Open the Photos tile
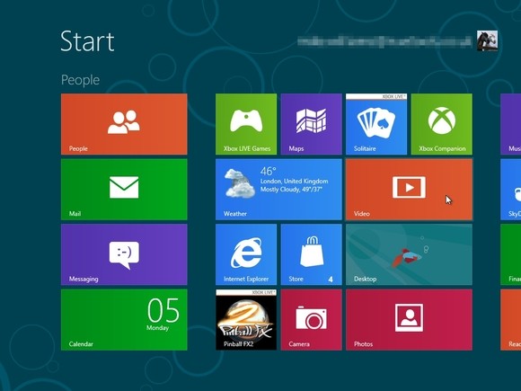521x391 pixels. click(409, 319)
